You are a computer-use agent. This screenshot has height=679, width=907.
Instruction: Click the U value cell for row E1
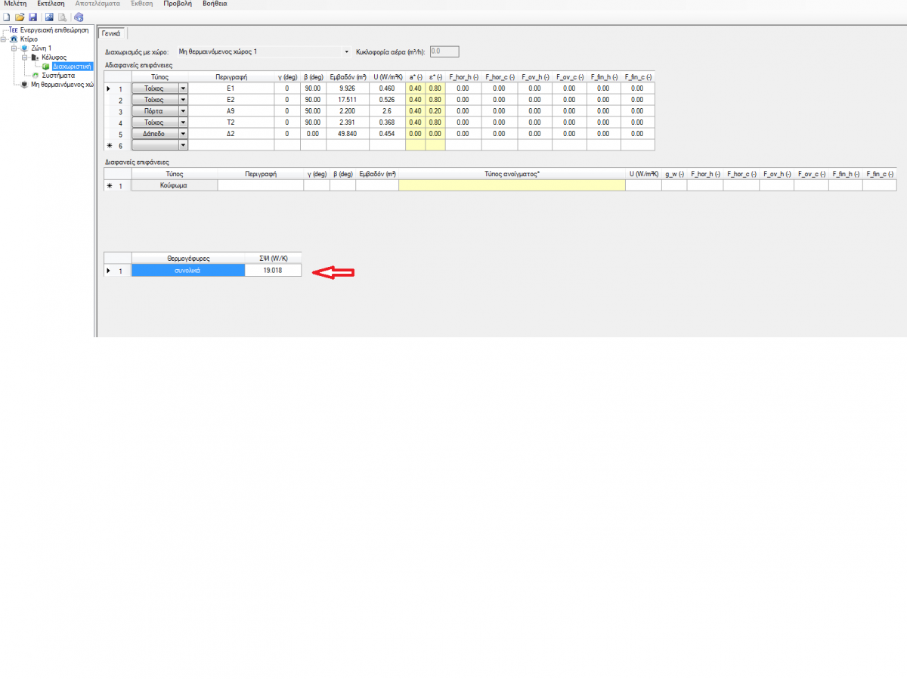[x=386, y=88]
